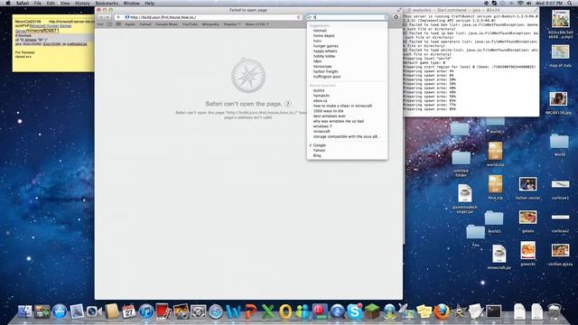The image size is (578, 325).
Task: Choose the 'hunger games' suggestion
Action: point(326,46)
